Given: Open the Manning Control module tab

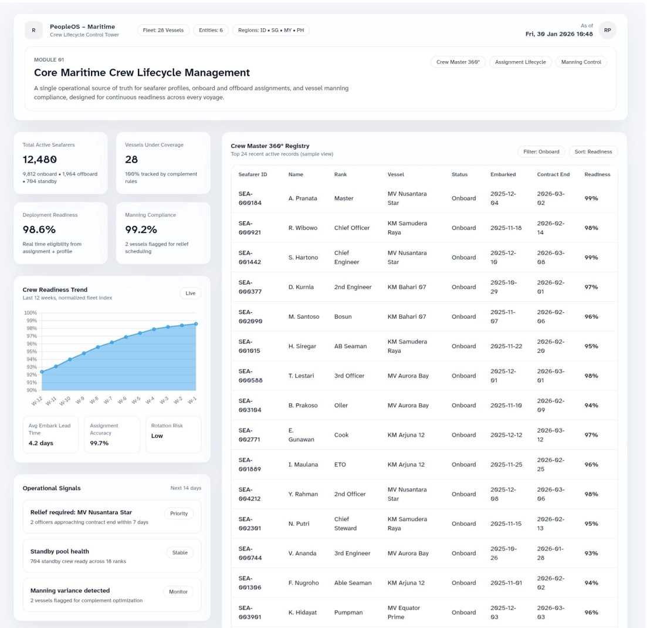Looking at the screenshot, I should click(x=581, y=62).
